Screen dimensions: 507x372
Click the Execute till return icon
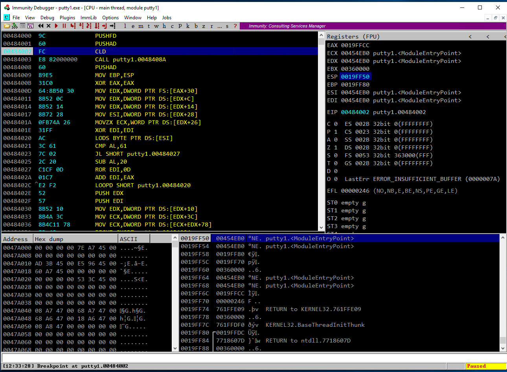click(x=105, y=26)
